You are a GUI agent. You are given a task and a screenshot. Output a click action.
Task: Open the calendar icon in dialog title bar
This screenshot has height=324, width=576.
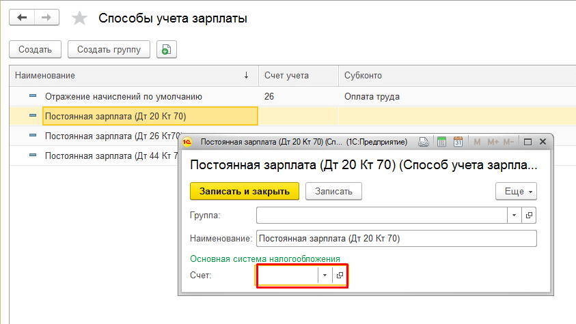(458, 142)
